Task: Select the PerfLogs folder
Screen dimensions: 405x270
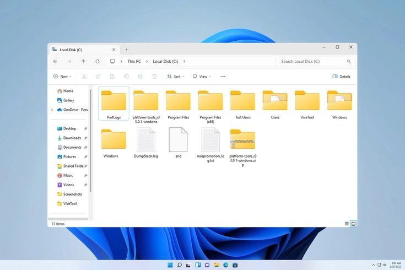Action: pos(114,104)
